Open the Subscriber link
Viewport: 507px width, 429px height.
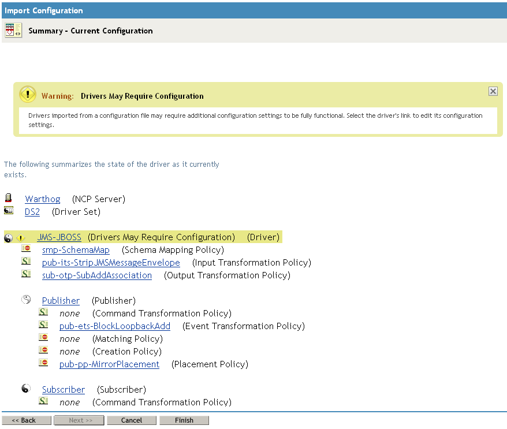pos(63,389)
